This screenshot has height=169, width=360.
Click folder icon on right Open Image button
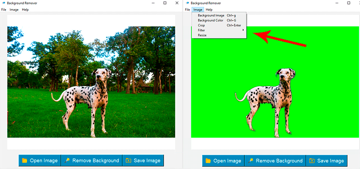pyautogui.click(x=208, y=161)
